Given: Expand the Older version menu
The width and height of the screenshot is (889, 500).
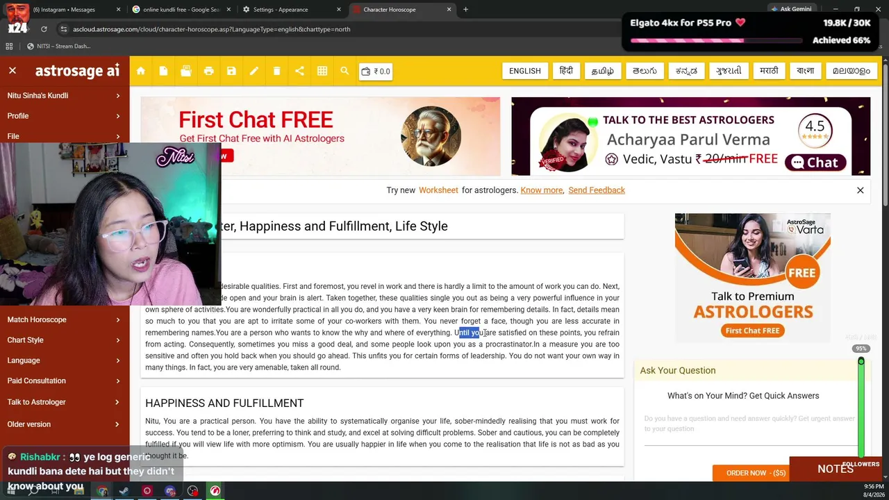Looking at the screenshot, I should click(65, 424).
